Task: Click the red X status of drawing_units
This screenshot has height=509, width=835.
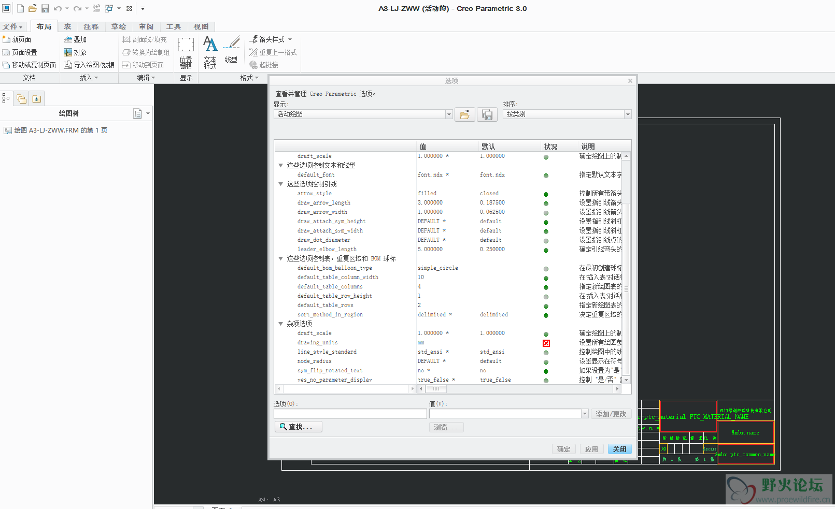Action: [546, 343]
